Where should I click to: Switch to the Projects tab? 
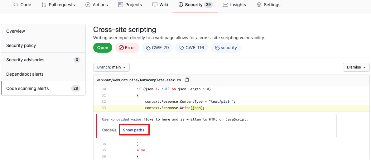pyautogui.click(x=130, y=5)
